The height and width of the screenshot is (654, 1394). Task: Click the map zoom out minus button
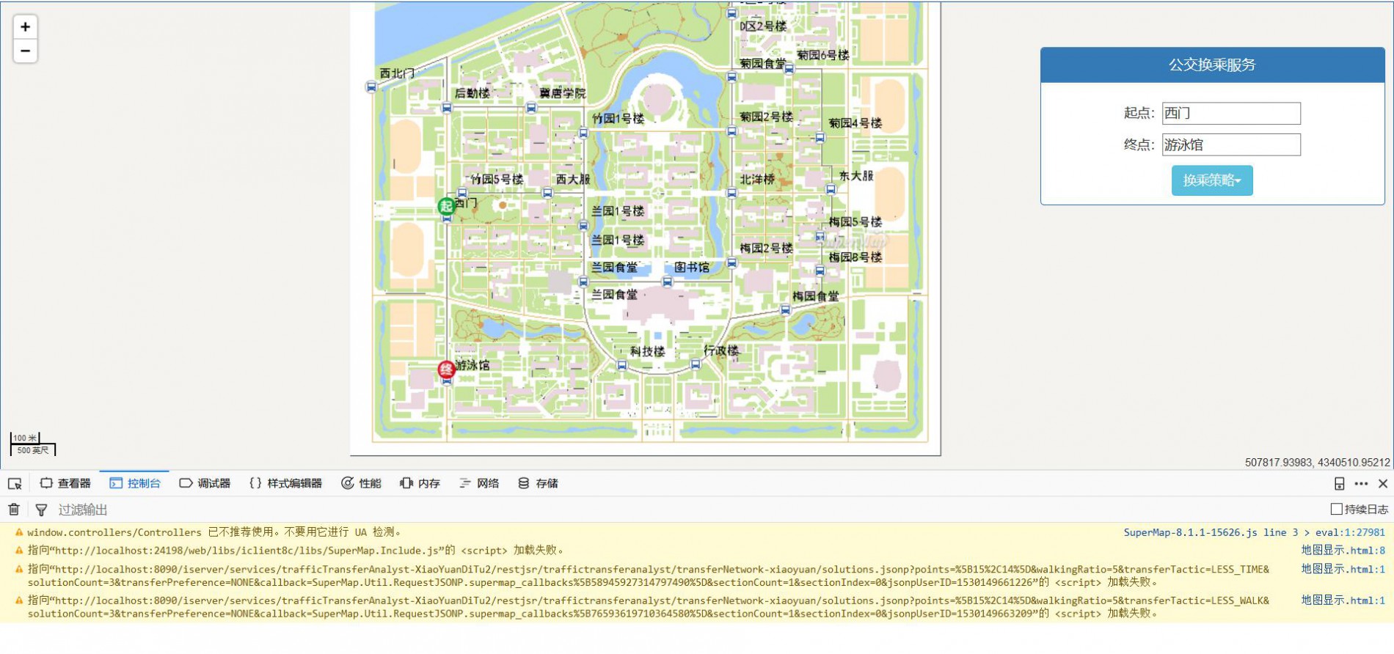pyautogui.click(x=25, y=51)
